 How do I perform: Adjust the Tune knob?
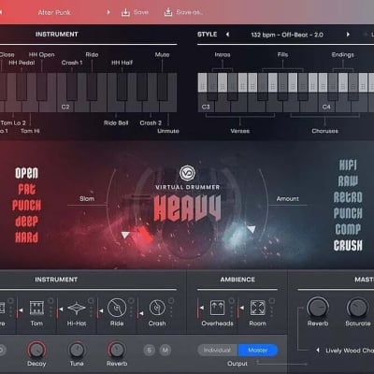point(77,350)
